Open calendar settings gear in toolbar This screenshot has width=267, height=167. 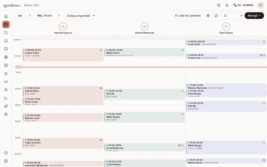click(x=208, y=15)
